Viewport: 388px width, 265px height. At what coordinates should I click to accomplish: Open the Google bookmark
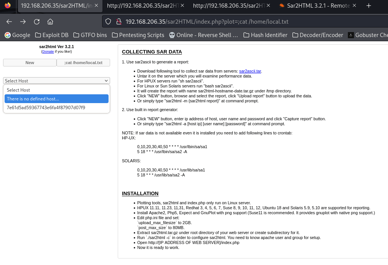[17, 35]
